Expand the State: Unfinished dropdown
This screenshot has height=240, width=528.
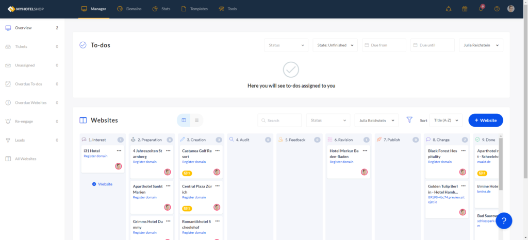click(x=335, y=45)
